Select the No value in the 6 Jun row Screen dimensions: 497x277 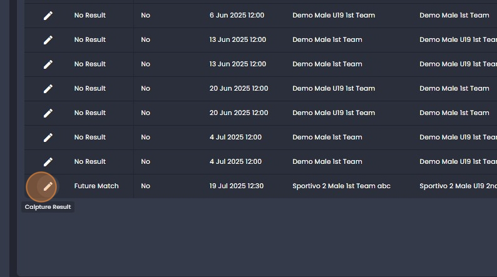pyautogui.click(x=145, y=15)
